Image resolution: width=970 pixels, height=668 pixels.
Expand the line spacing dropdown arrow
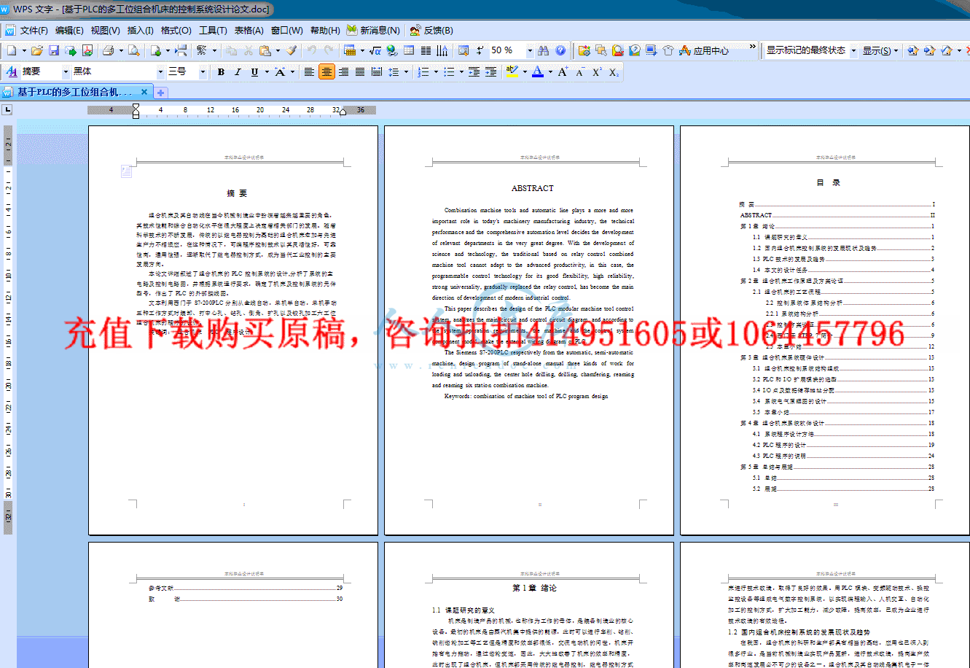coord(405,71)
